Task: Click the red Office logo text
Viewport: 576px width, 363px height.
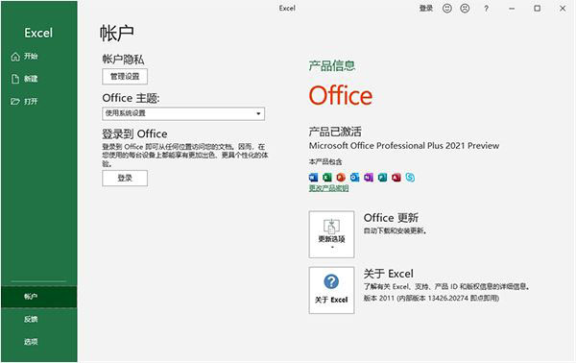Action: [341, 95]
